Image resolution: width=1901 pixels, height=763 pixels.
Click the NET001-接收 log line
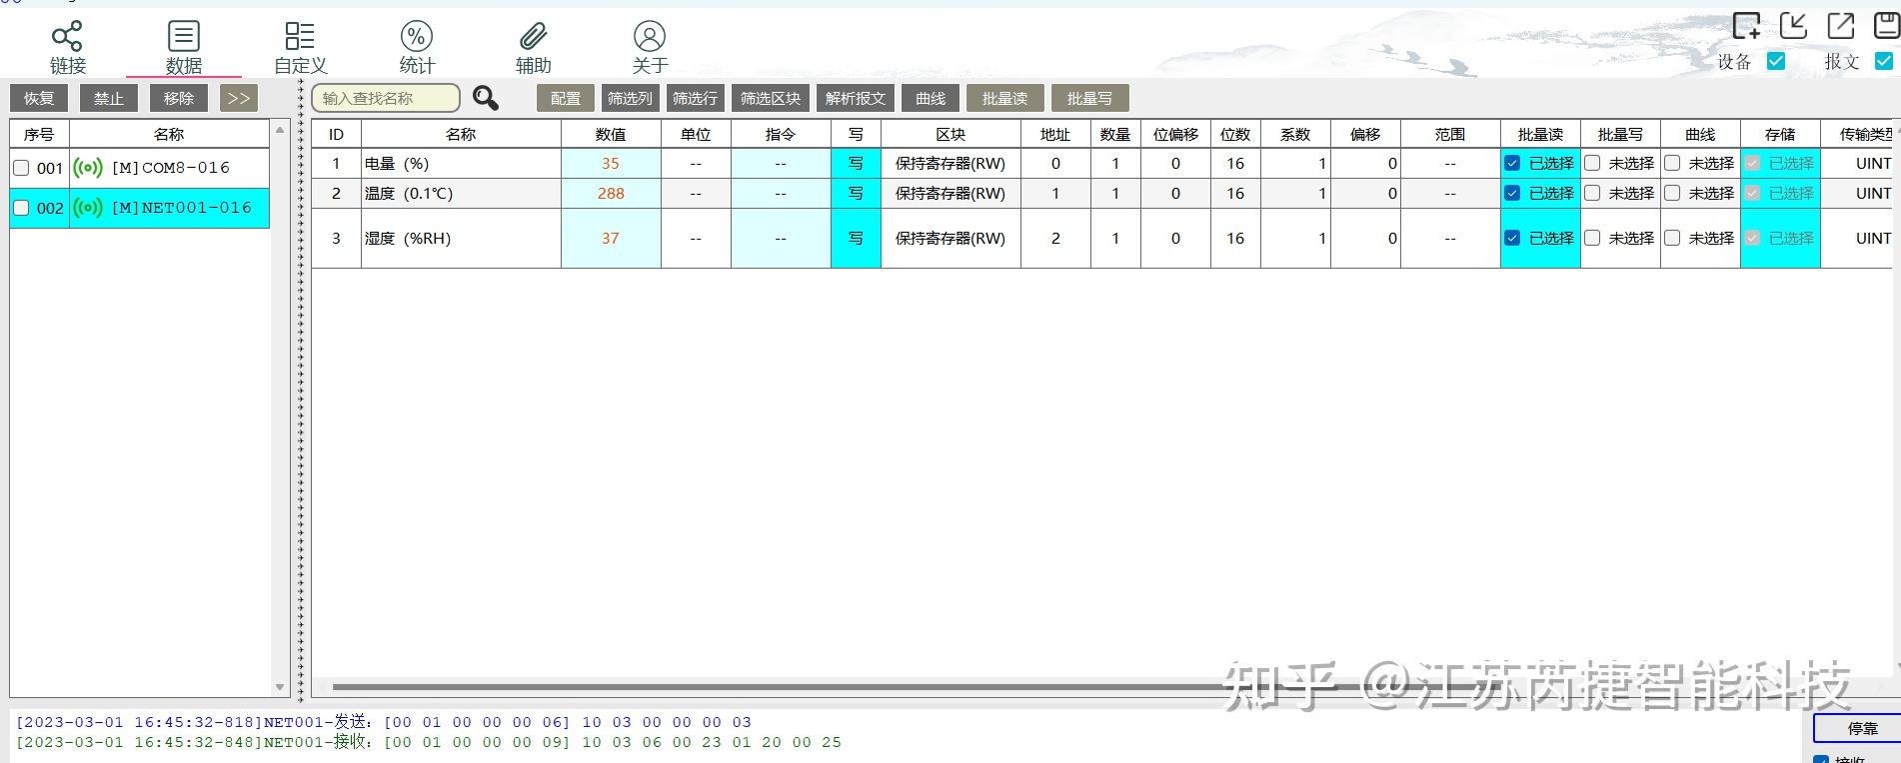[428, 742]
